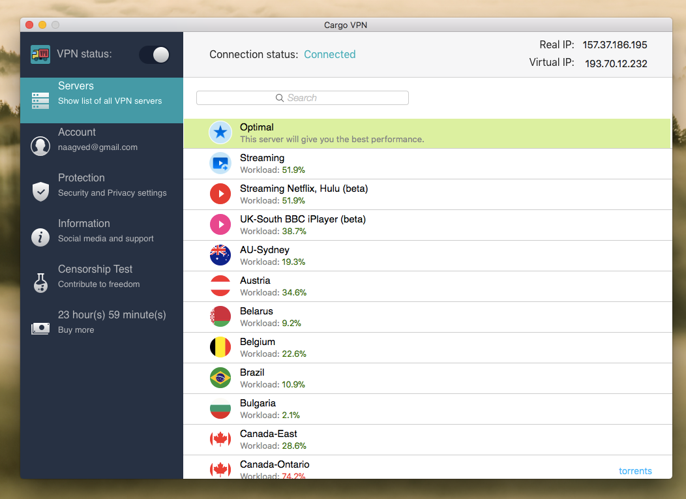Click the red Netflix, Hulu play icon

click(220, 194)
